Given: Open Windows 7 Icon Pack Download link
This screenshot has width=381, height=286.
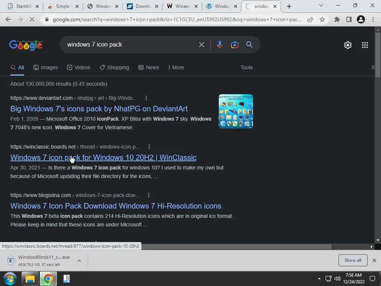Looking at the screenshot, I should [x=116, y=206].
